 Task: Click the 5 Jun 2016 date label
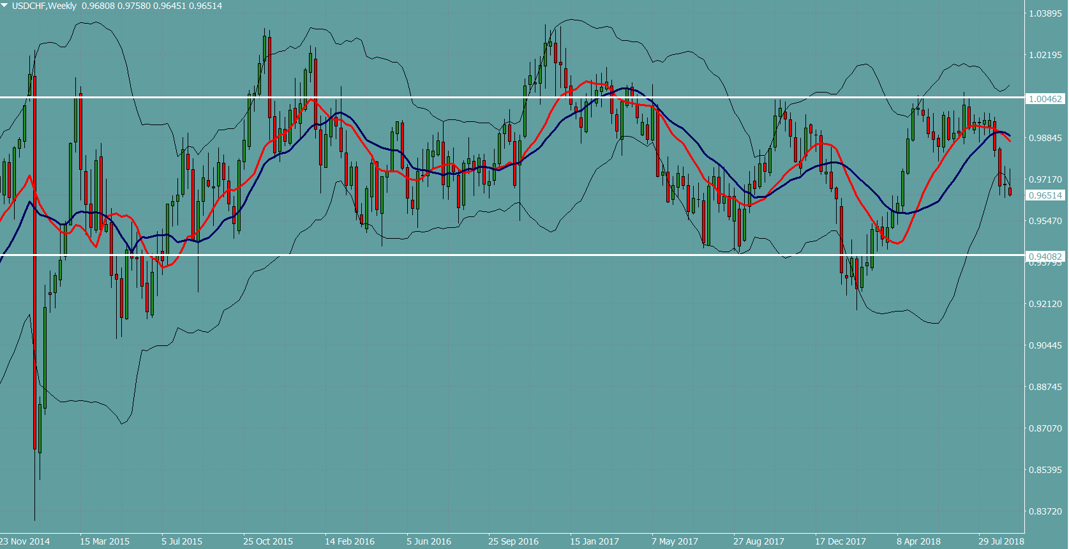pos(429,541)
